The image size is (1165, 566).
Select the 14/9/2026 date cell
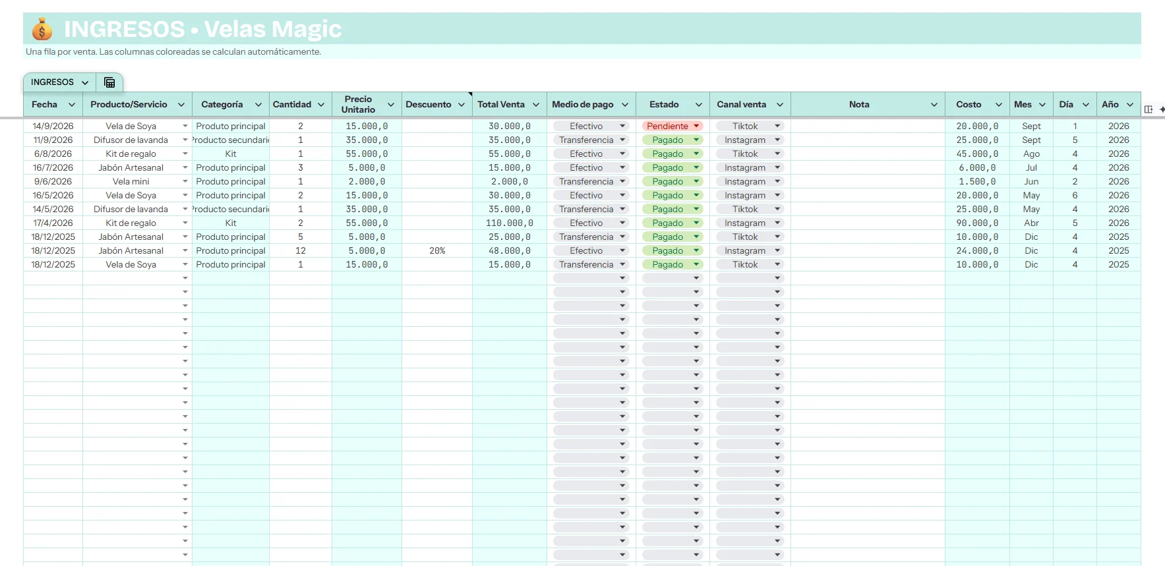53,126
